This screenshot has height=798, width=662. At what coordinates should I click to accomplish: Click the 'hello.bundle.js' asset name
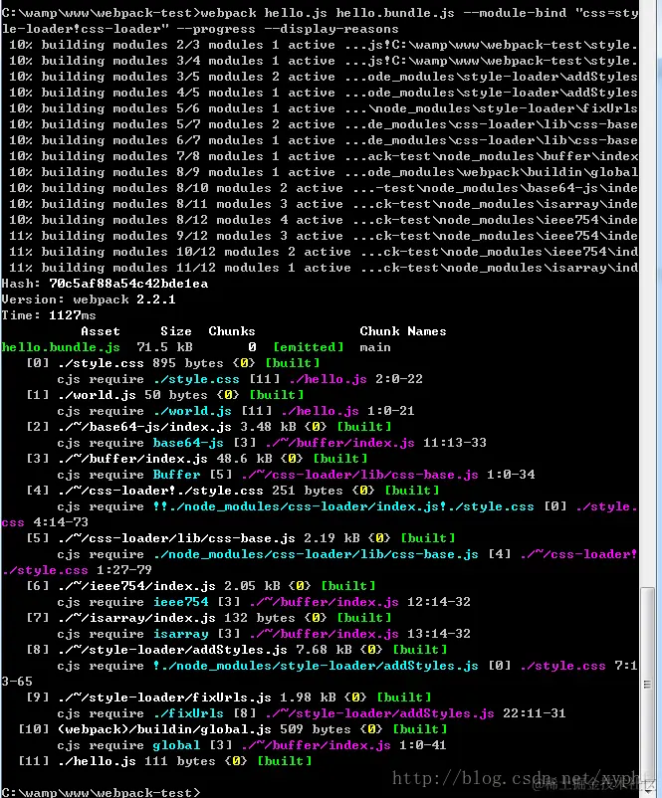[61, 347]
